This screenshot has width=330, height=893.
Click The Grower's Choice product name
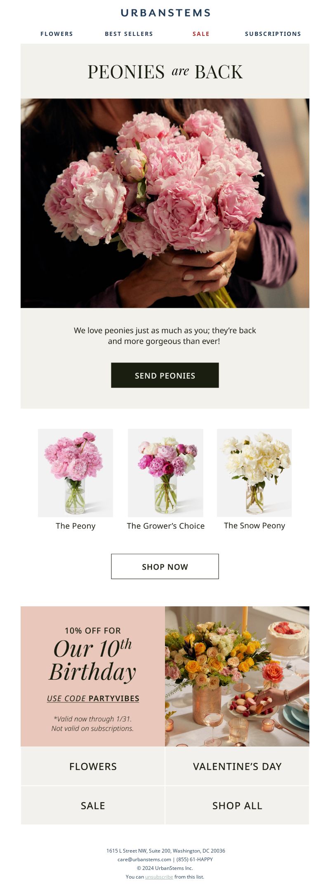coord(165,526)
